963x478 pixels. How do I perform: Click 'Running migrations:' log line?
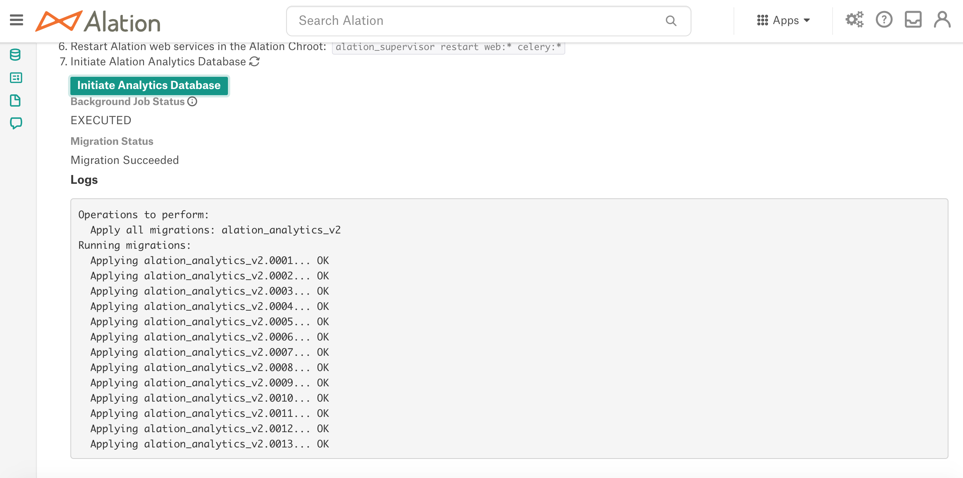pyautogui.click(x=135, y=245)
